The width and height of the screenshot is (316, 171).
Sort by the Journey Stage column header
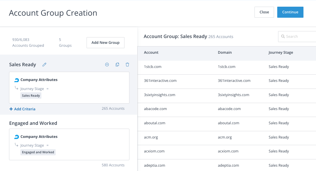281,53
